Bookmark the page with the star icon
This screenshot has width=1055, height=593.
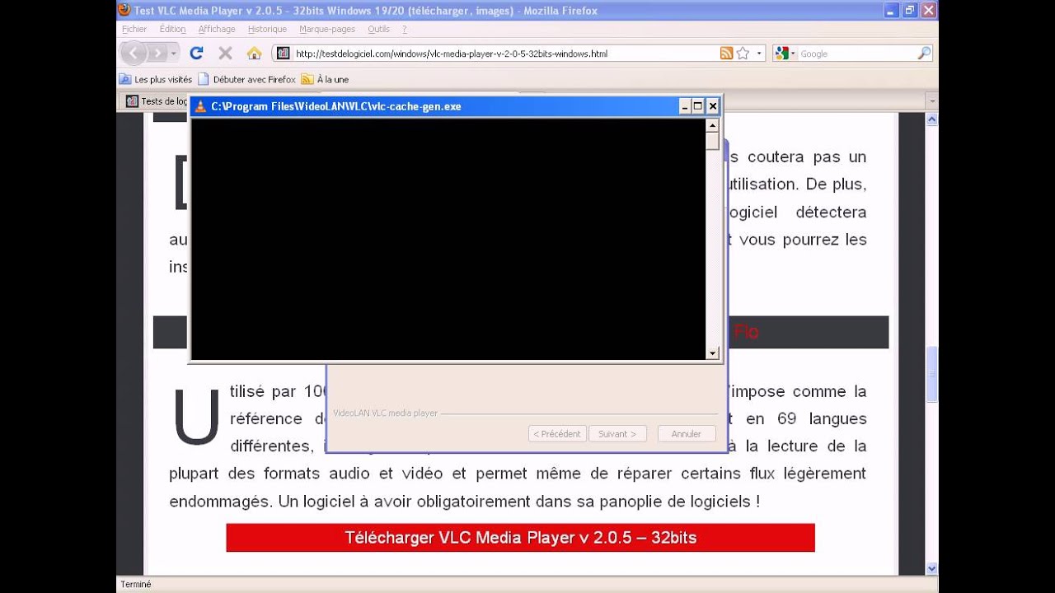pos(743,54)
